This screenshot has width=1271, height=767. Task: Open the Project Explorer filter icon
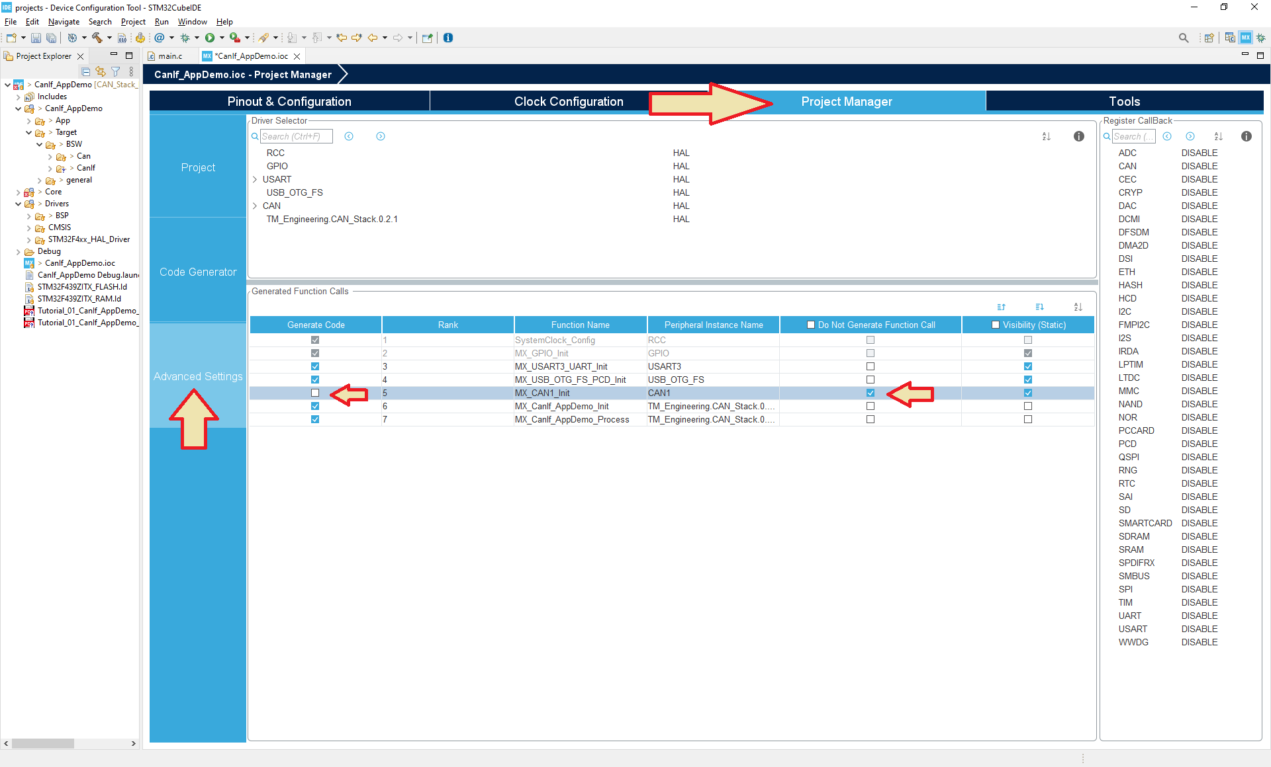coord(116,71)
